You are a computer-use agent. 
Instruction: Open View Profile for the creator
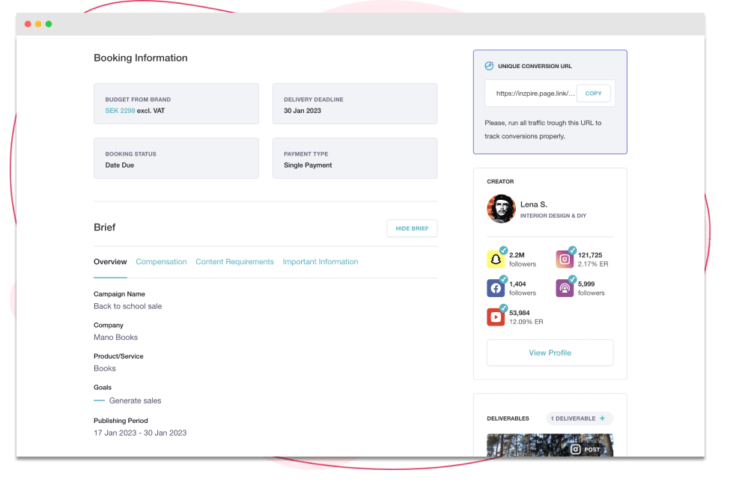[550, 353]
